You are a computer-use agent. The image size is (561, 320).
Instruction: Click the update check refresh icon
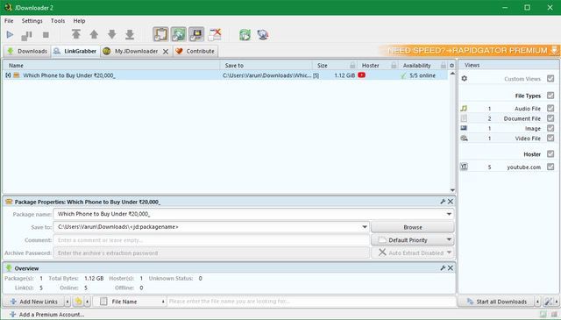pyautogui.click(x=245, y=35)
